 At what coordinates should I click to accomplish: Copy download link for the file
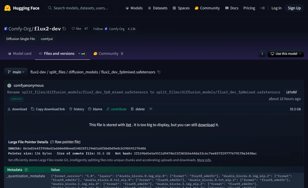48,109
